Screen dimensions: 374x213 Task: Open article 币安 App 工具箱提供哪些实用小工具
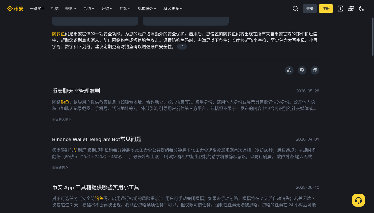(96, 187)
